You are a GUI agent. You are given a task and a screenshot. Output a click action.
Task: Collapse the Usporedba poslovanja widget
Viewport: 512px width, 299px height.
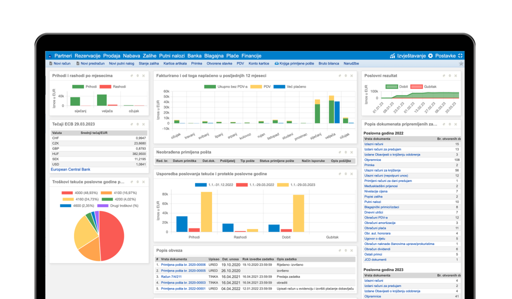click(x=346, y=173)
